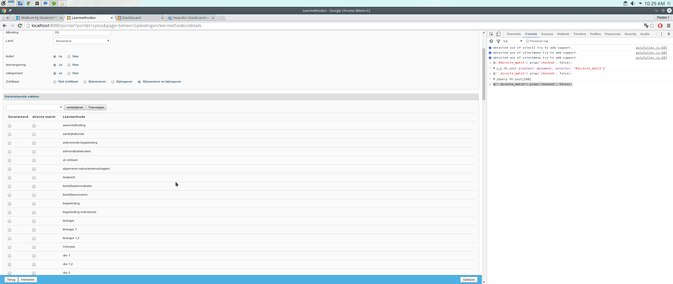Clear the console log
The height and width of the screenshot is (284, 673).
click(491, 41)
